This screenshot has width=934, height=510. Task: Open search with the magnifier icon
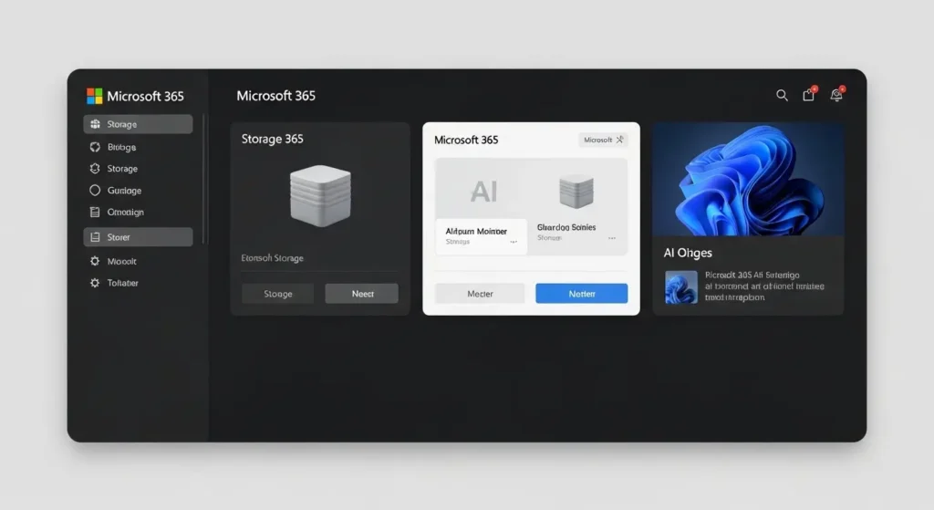[x=782, y=95]
